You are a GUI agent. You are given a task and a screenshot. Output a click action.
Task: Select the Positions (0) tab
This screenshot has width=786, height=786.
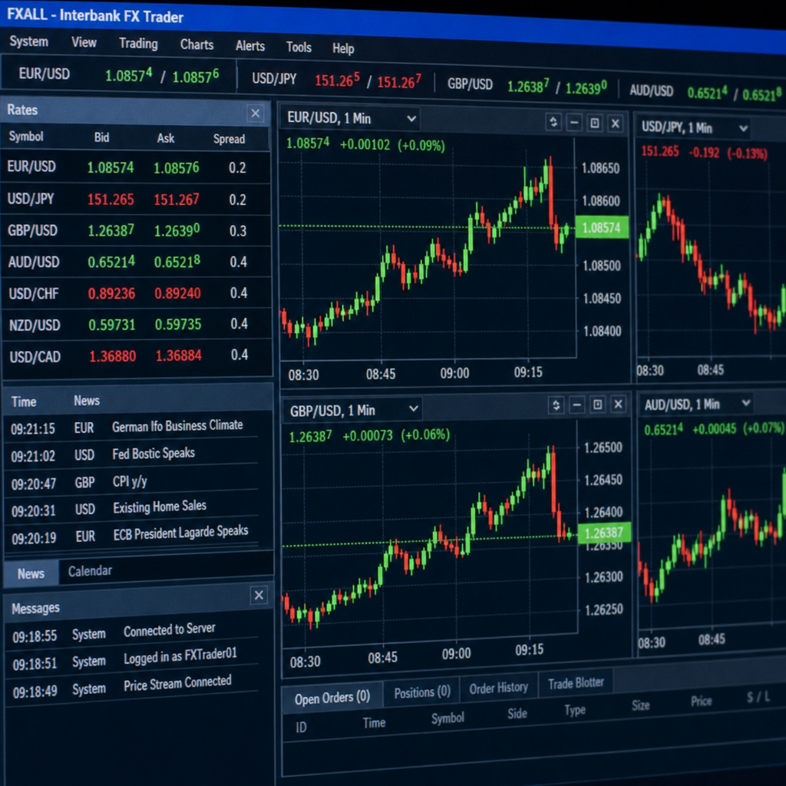click(422, 692)
